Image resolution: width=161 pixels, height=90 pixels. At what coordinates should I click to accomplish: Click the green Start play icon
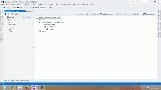[33, 8]
